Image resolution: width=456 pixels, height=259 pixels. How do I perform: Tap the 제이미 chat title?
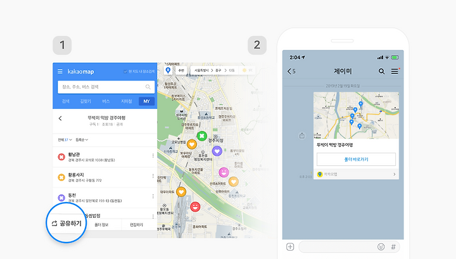(343, 71)
